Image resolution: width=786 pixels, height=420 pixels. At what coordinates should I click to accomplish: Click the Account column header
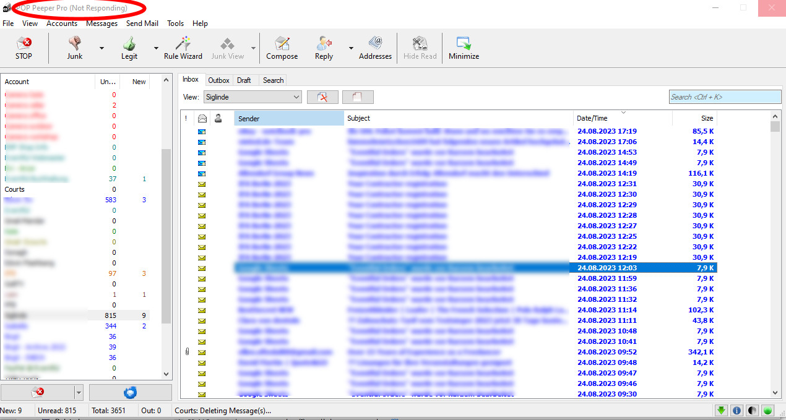click(x=48, y=82)
